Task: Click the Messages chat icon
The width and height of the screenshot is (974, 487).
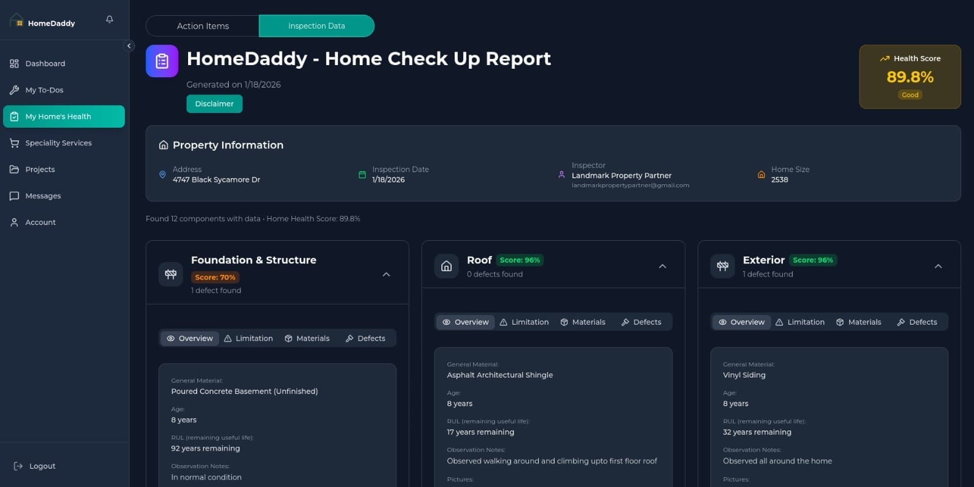Action: point(14,196)
